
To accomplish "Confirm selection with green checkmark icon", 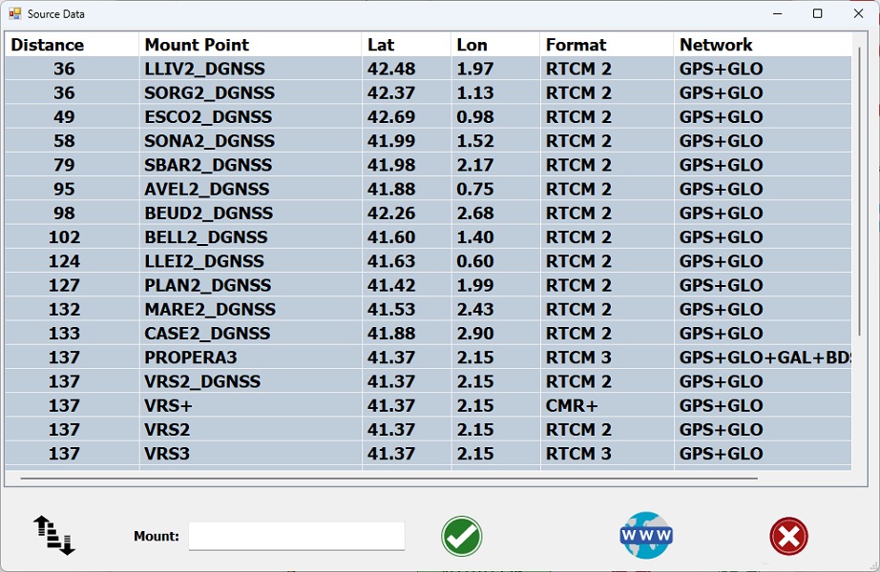I will point(461,536).
